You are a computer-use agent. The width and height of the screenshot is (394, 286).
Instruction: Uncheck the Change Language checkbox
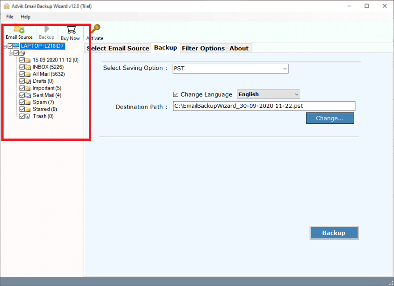pyautogui.click(x=176, y=94)
